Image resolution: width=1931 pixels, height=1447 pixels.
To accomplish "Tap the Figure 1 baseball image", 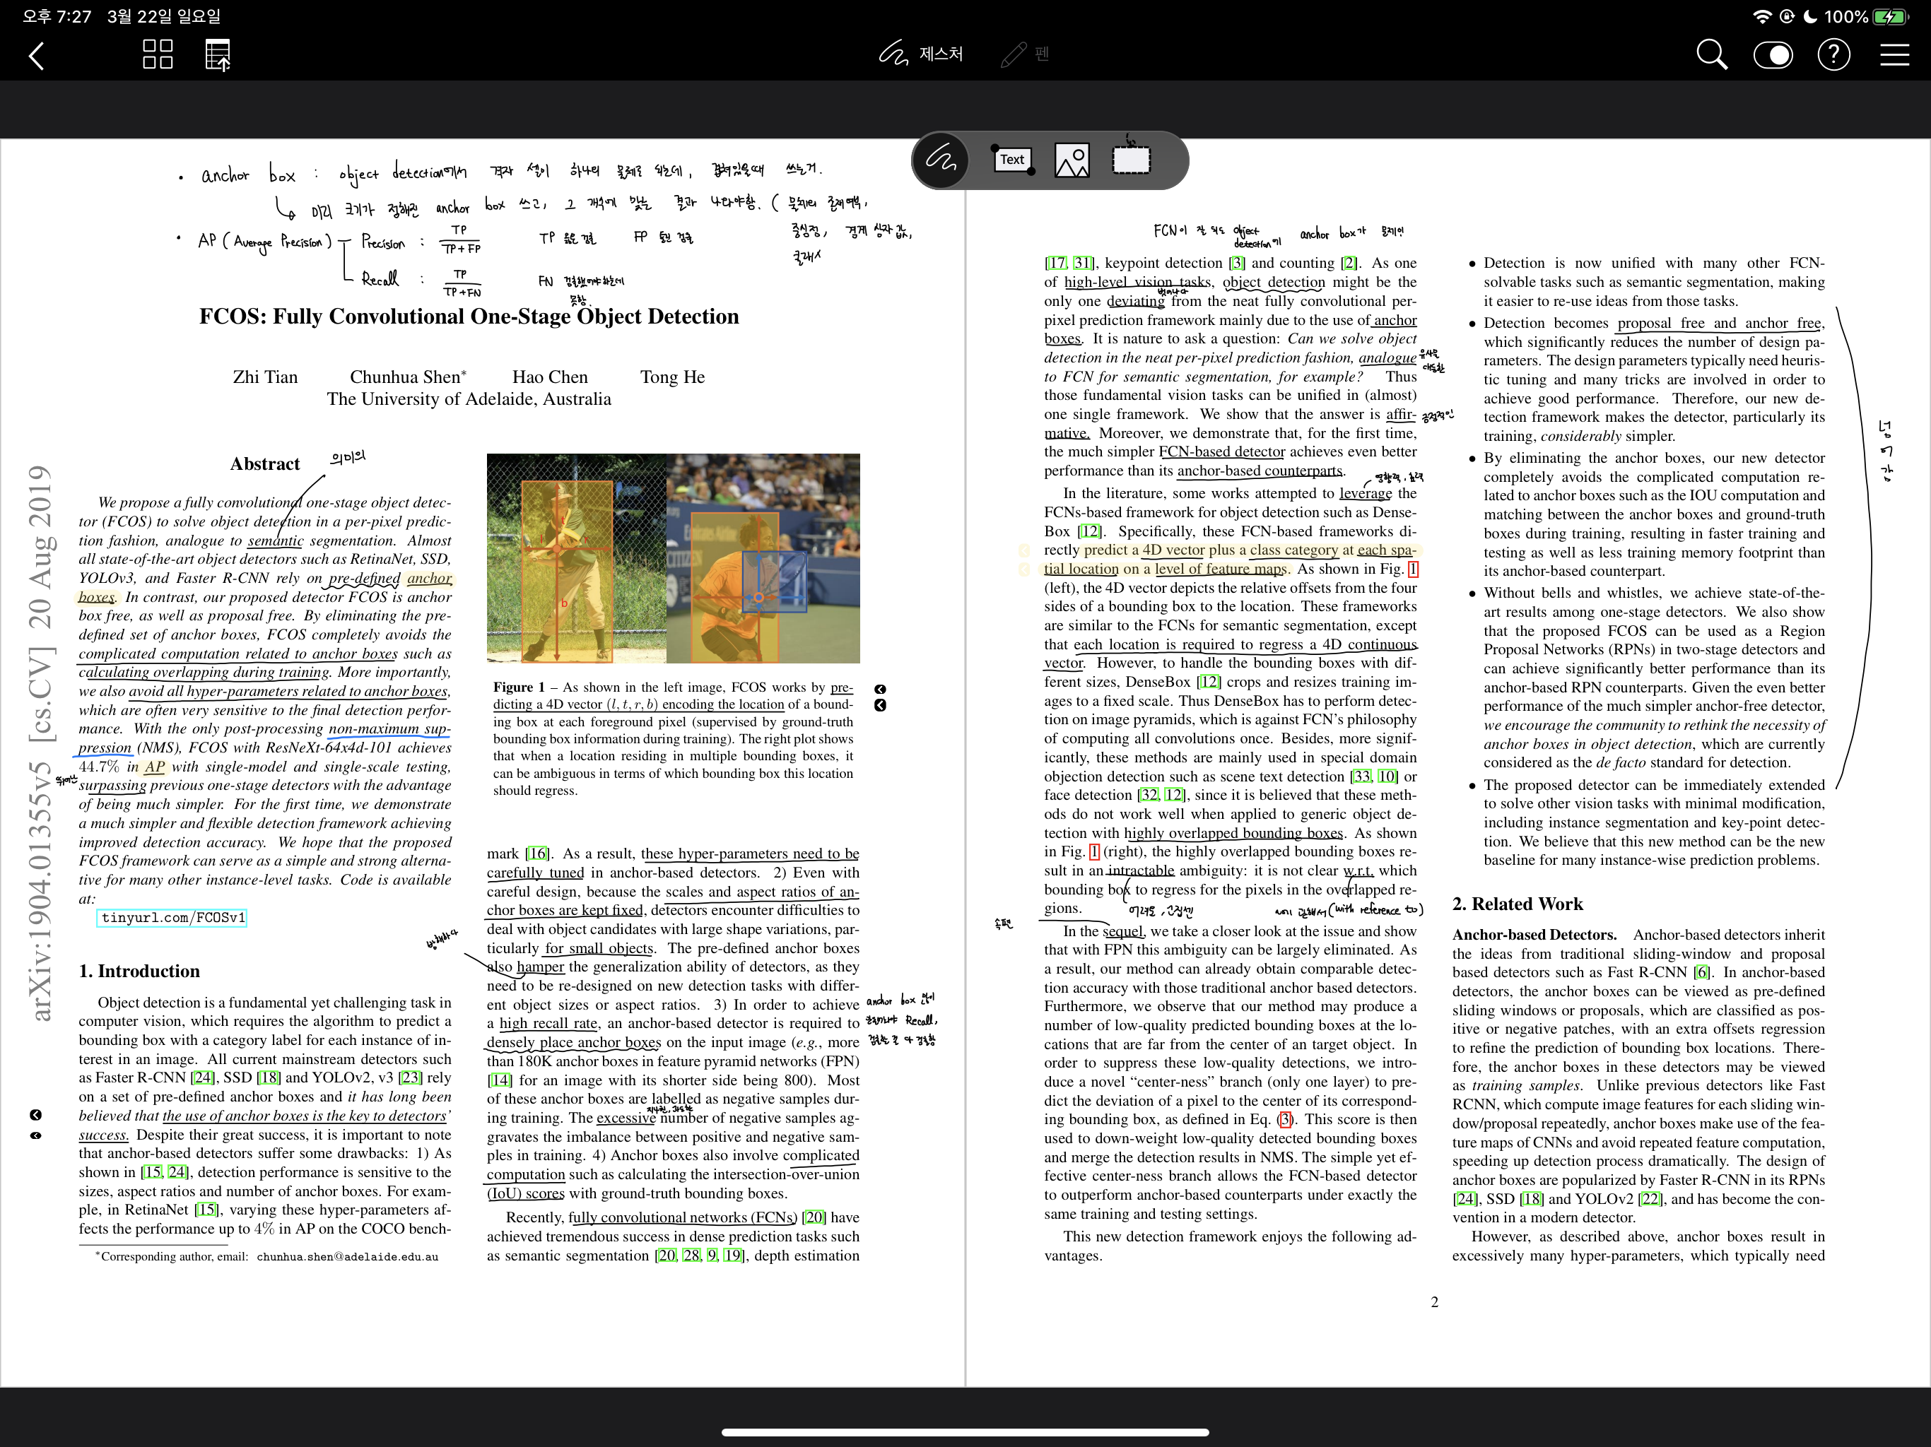I will (x=576, y=559).
